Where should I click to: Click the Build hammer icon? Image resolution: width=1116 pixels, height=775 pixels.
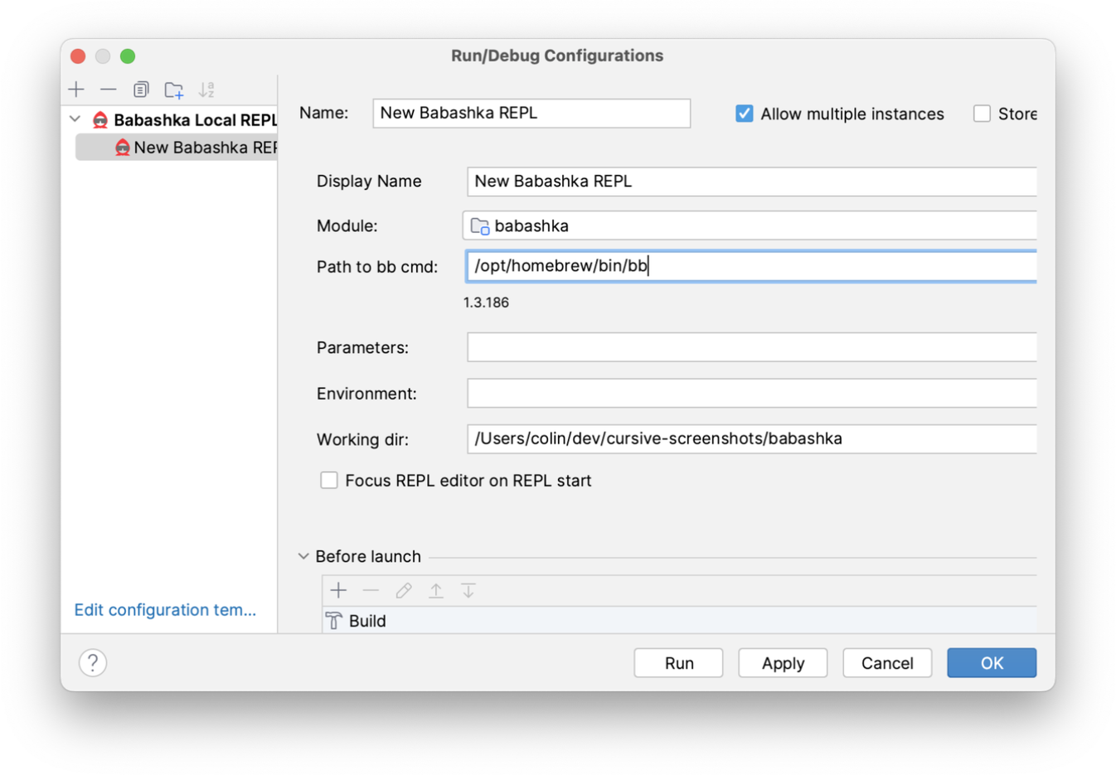[x=334, y=621]
